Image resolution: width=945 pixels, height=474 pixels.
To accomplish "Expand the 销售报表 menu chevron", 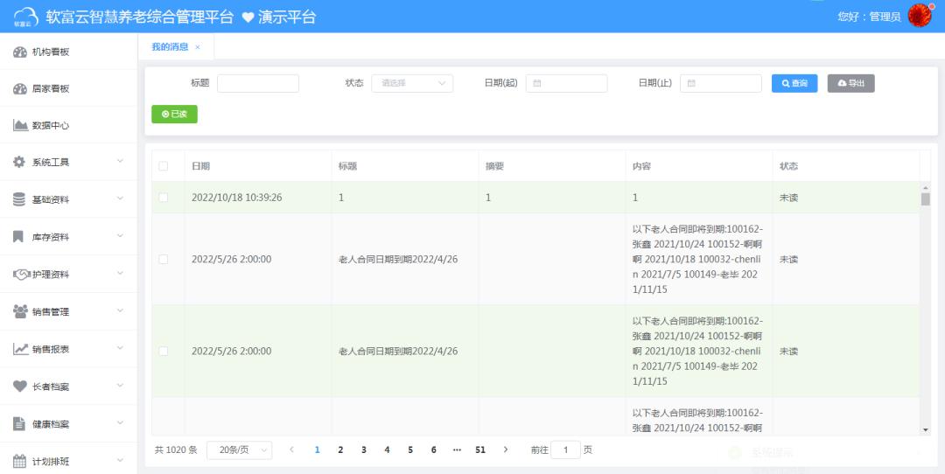I will [120, 347].
